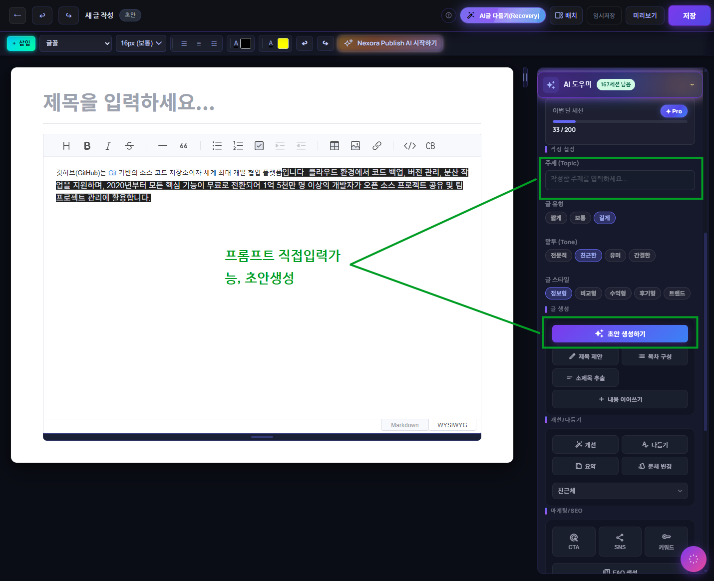The width and height of the screenshot is (714, 581).
Task: Click the 초안 생성하기 button
Action: 620,334
